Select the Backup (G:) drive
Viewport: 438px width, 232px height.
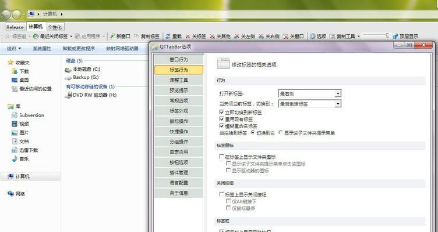coord(82,77)
